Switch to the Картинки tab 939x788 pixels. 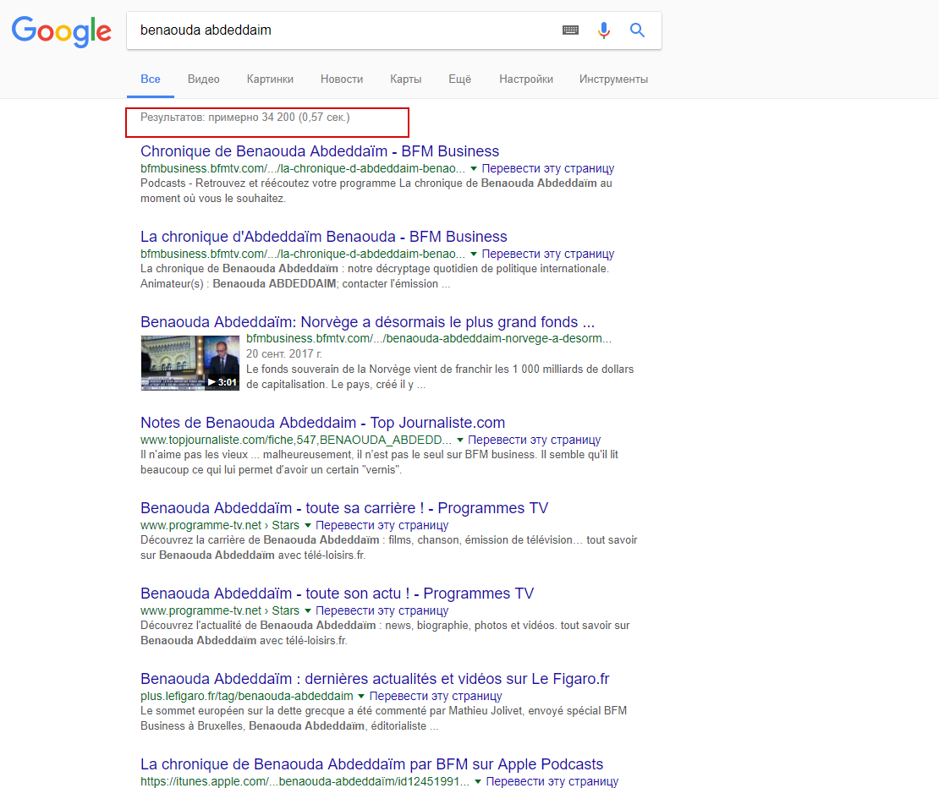270,79
